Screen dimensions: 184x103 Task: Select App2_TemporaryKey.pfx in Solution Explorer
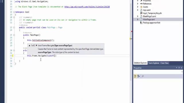point(152,13)
